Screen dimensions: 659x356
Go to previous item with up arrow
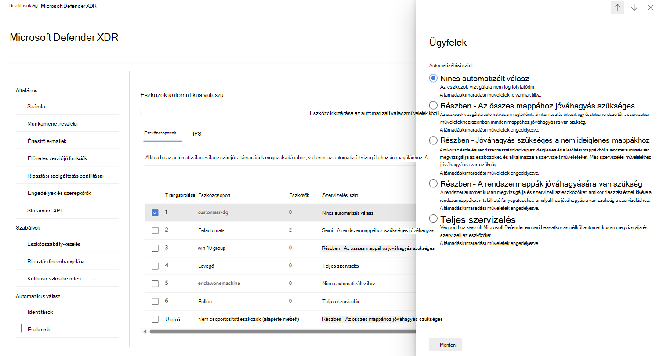618,7
